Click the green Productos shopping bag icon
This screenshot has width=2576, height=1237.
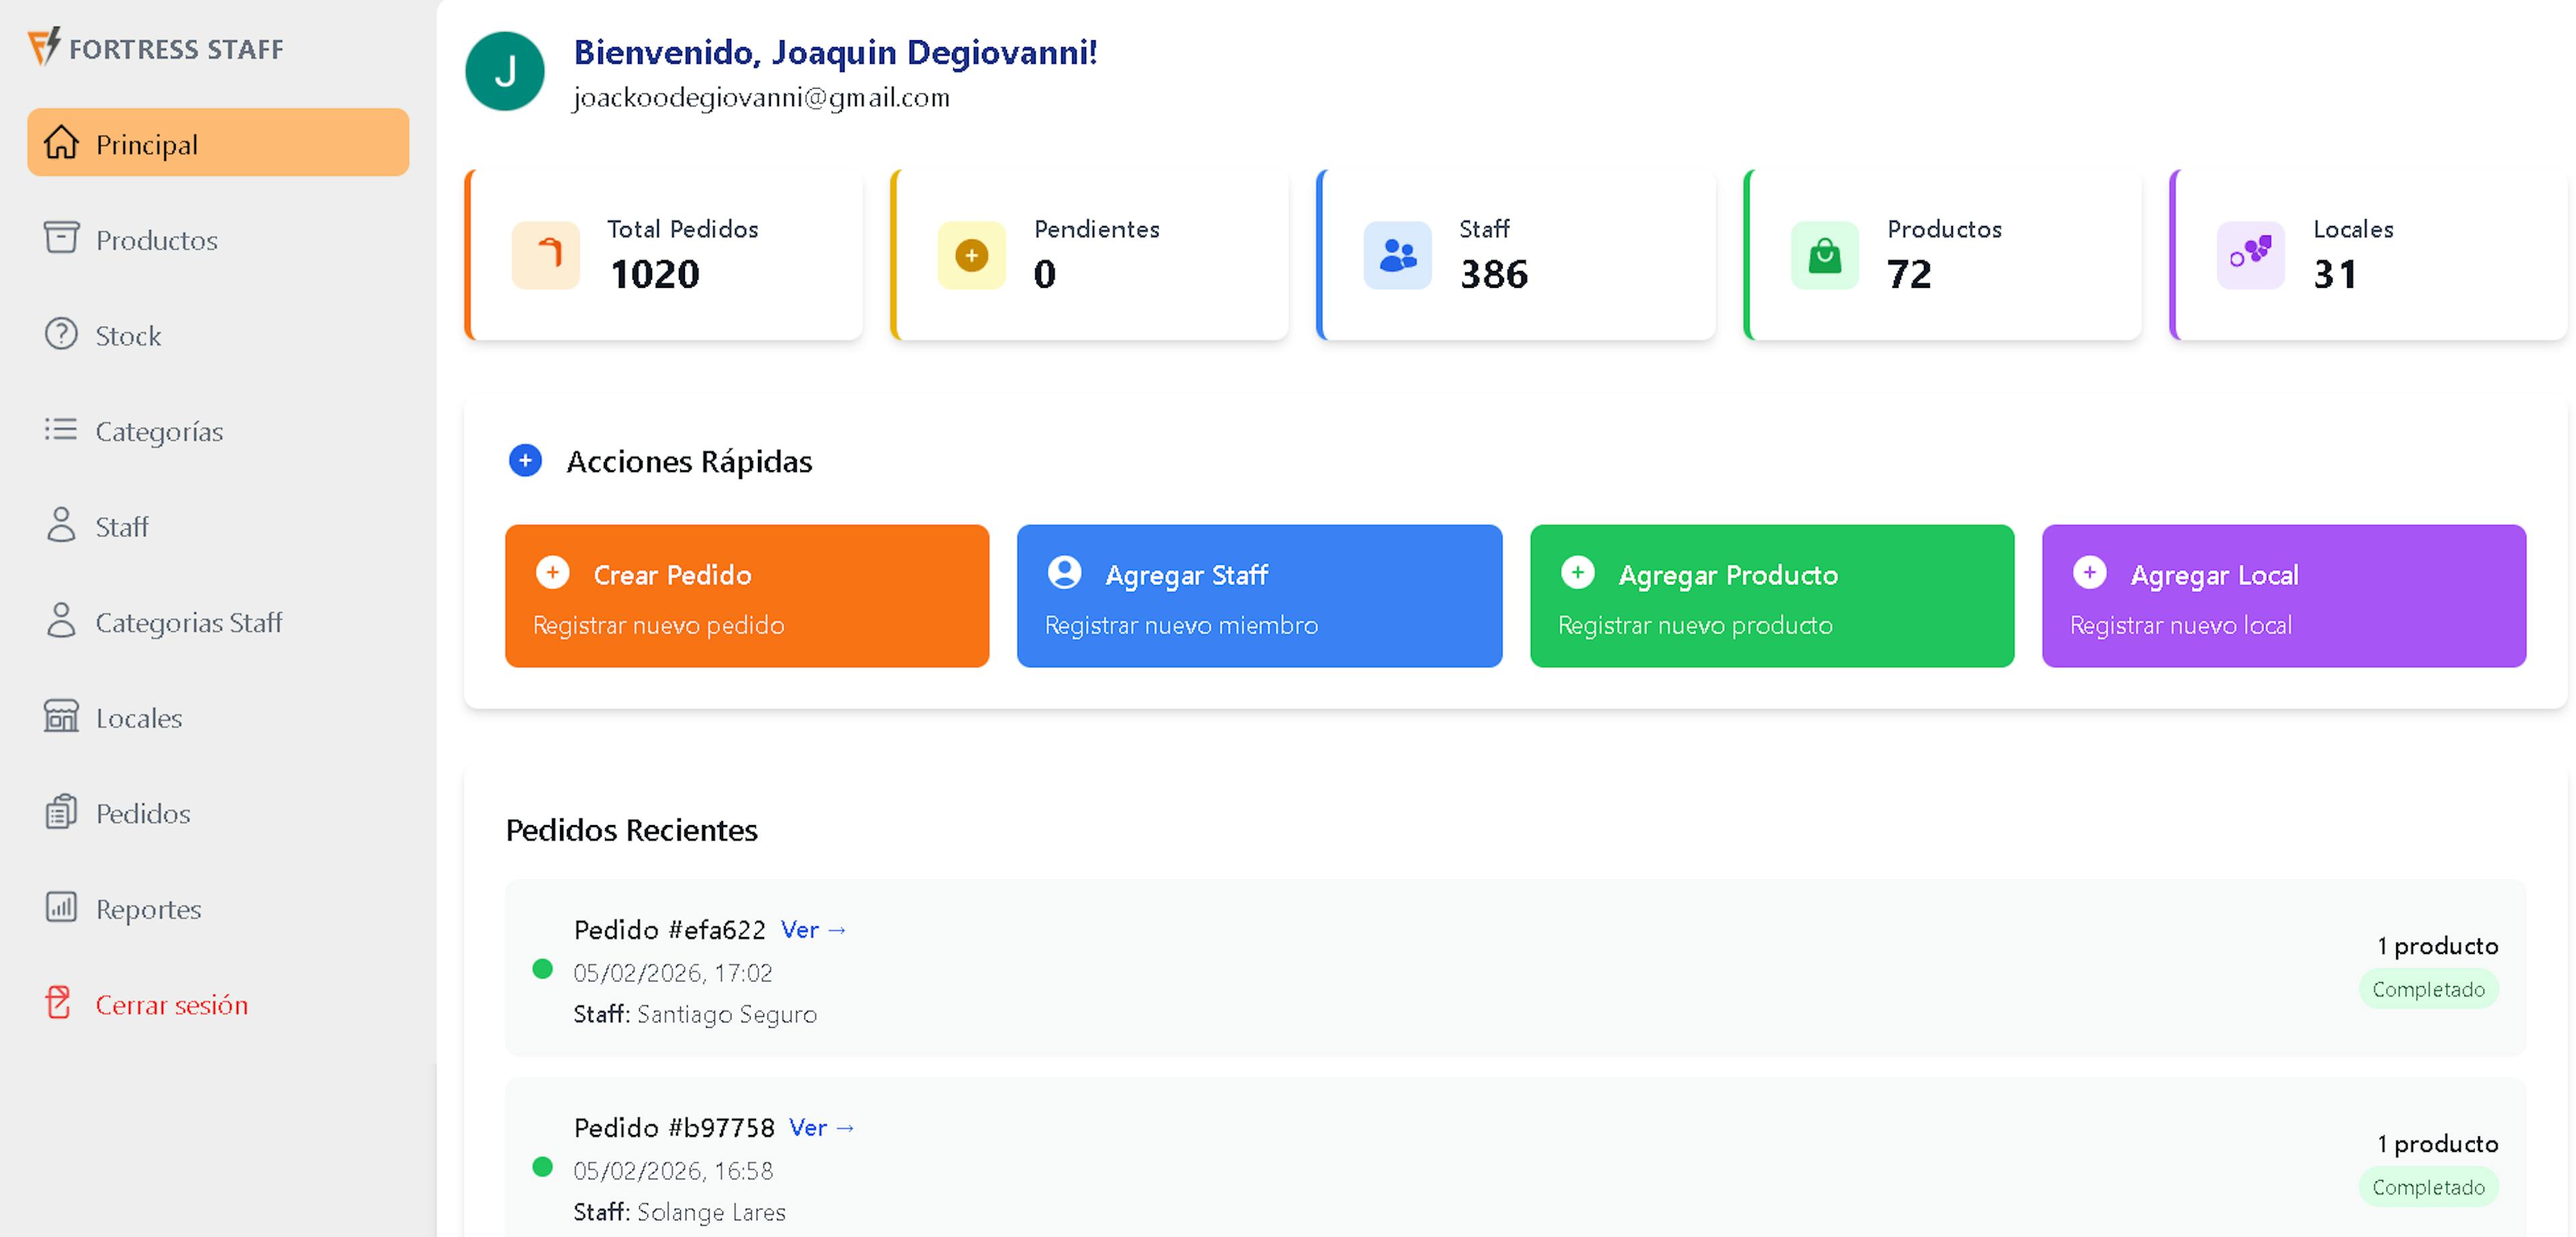[x=1824, y=256]
